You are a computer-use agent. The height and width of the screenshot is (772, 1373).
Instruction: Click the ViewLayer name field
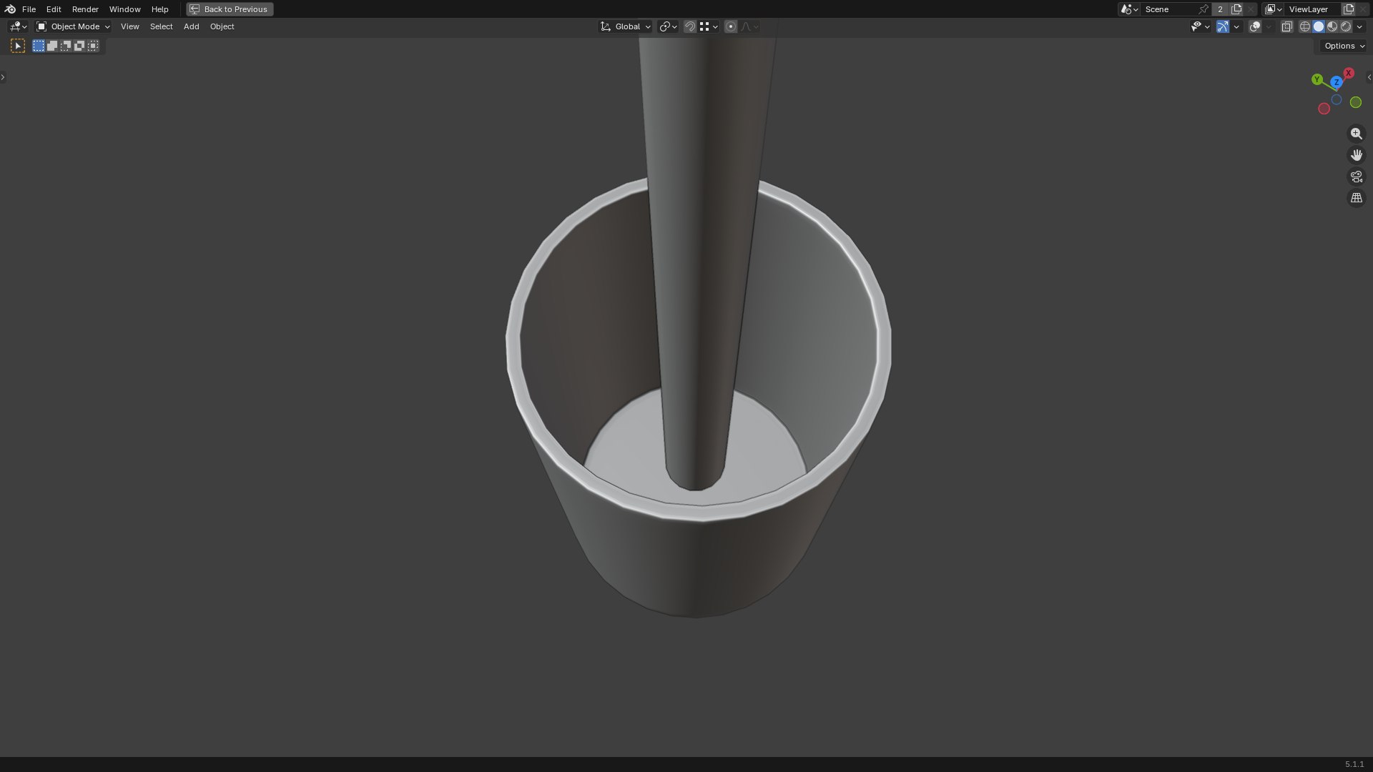[1312, 9]
